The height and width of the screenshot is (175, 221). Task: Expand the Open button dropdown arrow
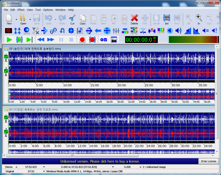point(30,20)
